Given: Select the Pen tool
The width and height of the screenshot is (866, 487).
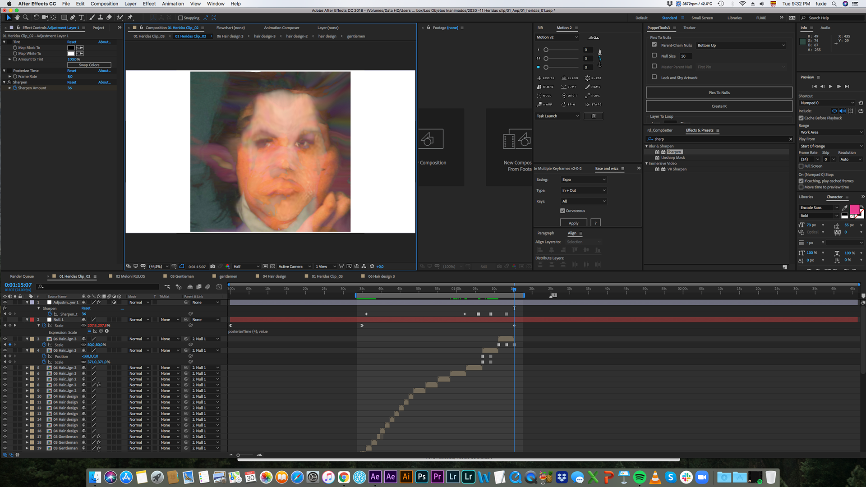Looking at the screenshot, I should click(73, 18).
